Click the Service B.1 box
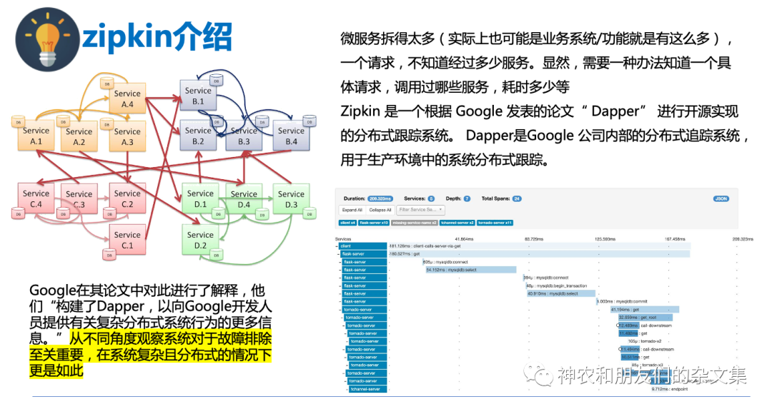 pyautogui.click(x=198, y=96)
